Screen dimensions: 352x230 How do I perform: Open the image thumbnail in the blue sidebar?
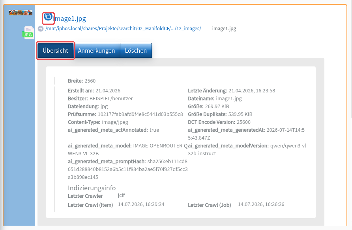pyautogui.click(x=21, y=13)
